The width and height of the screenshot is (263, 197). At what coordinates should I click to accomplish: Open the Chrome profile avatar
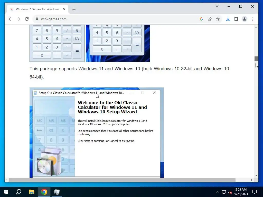tap(245, 19)
